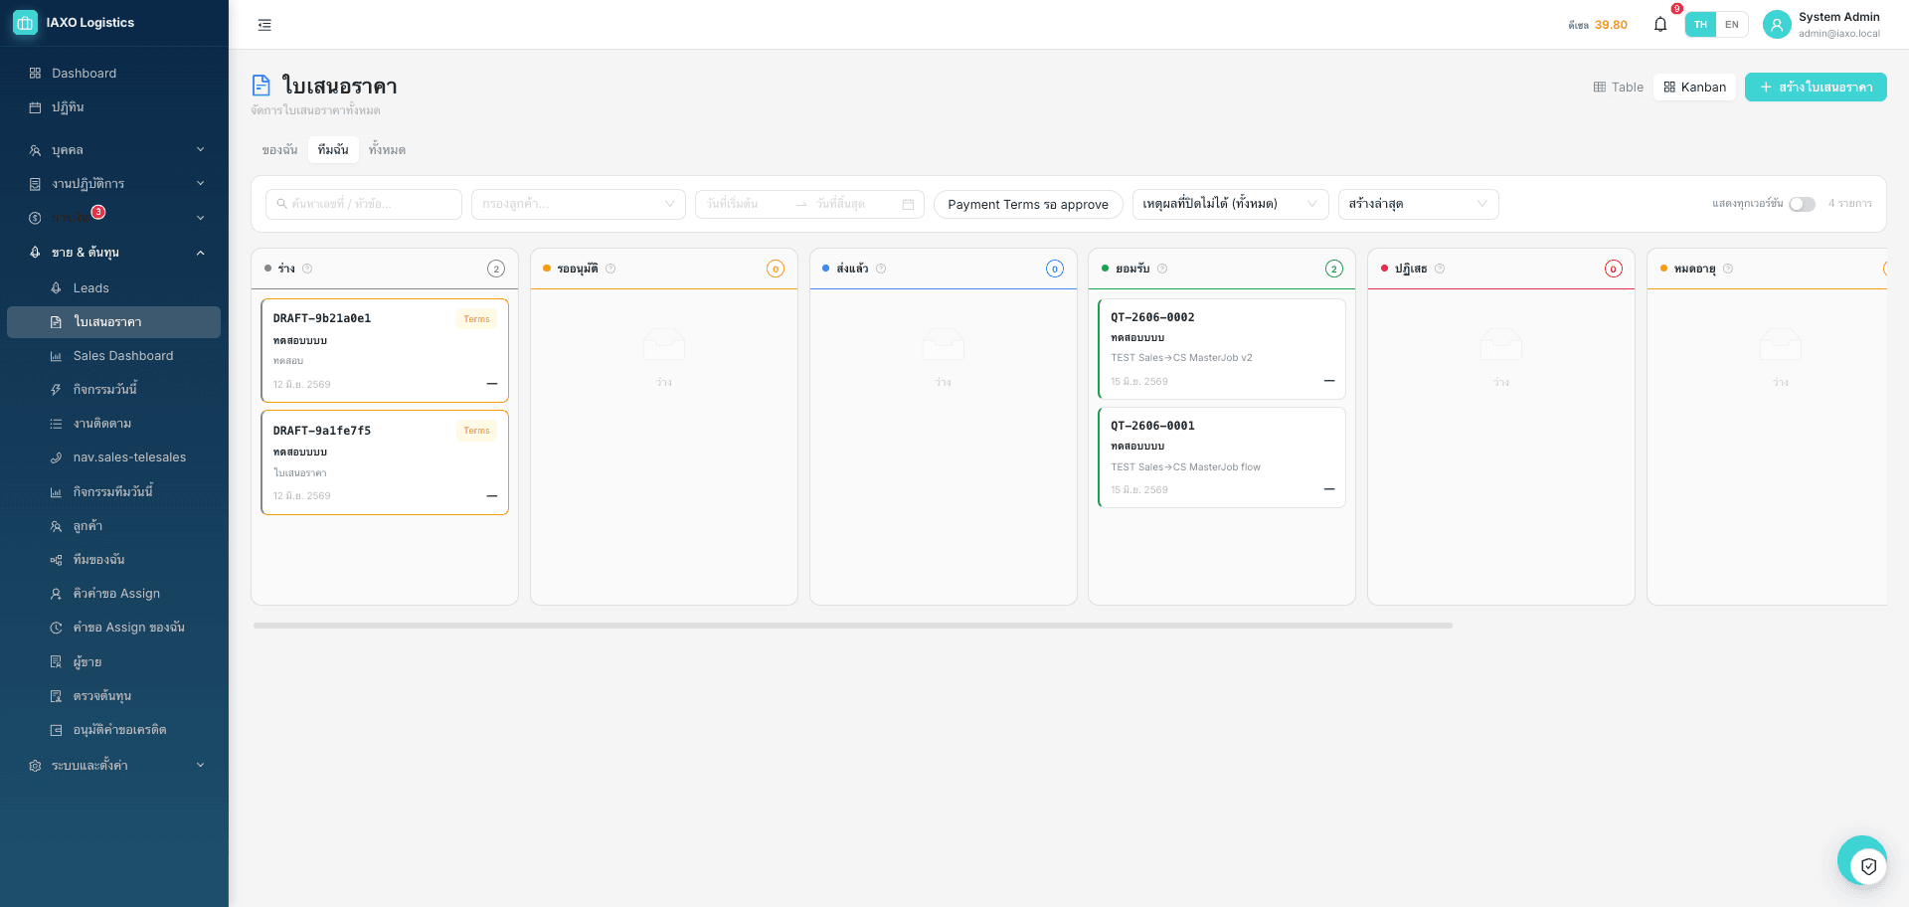1909x907 pixels.
Task: Click Terms tag on DRAFT-9b21a0e1 card
Action: coord(477,319)
